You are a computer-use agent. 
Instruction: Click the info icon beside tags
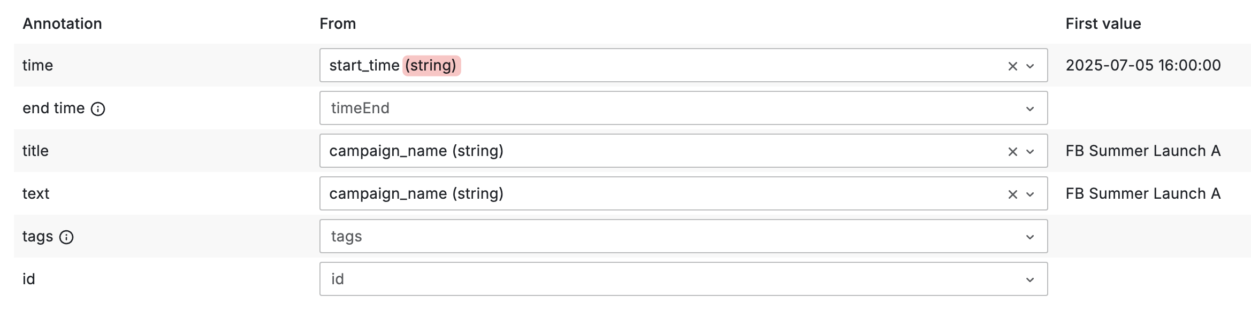click(66, 237)
